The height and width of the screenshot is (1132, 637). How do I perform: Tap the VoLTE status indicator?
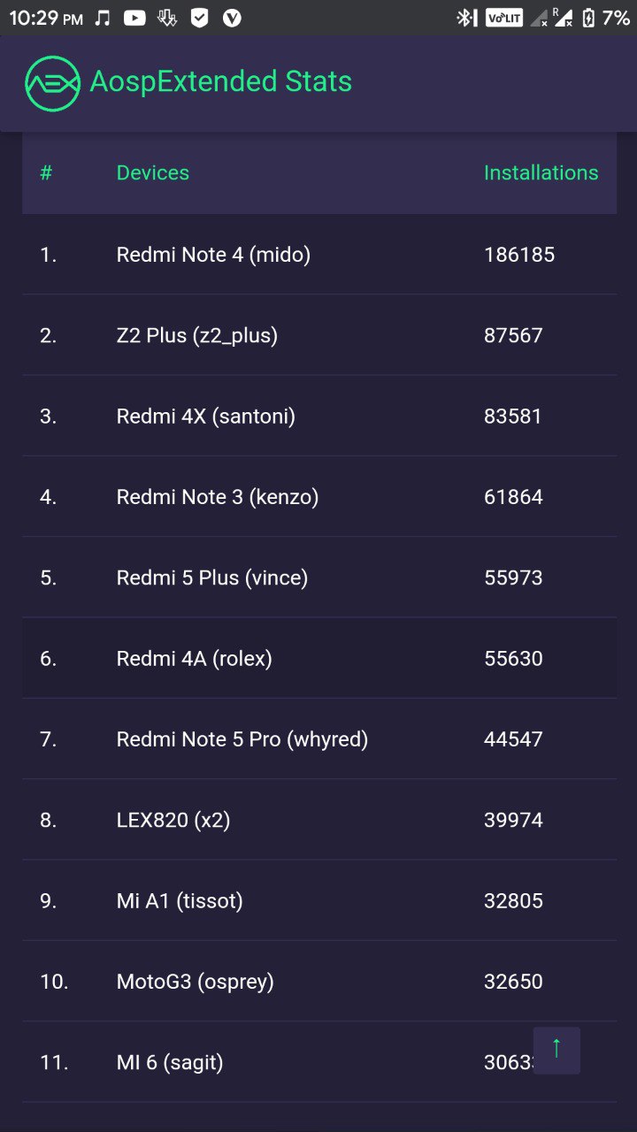(x=504, y=18)
